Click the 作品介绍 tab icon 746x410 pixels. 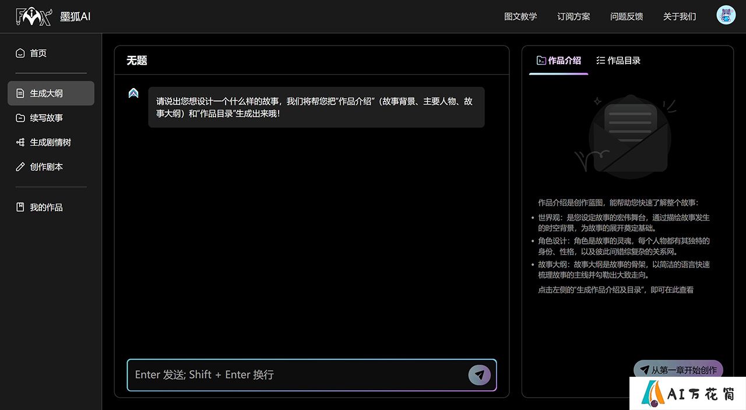(541, 61)
